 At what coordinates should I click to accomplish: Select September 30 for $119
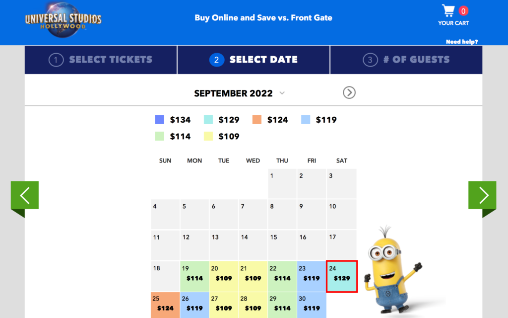click(312, 304)
